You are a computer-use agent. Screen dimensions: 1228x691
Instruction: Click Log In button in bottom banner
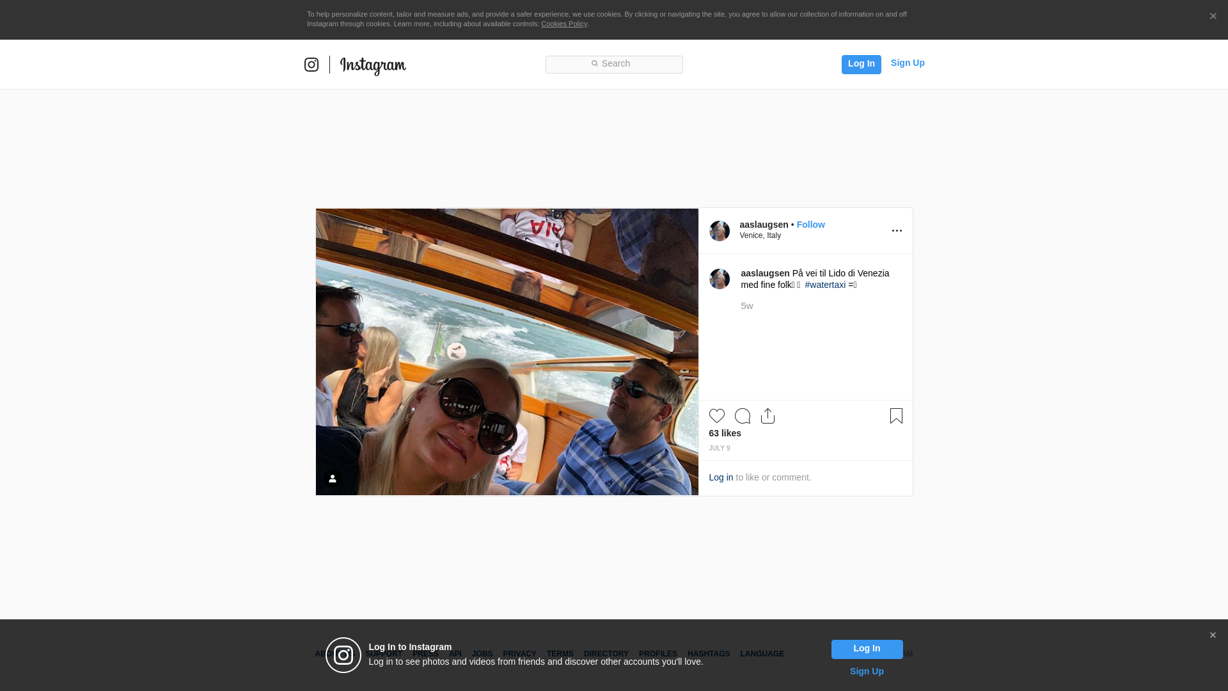867,649
